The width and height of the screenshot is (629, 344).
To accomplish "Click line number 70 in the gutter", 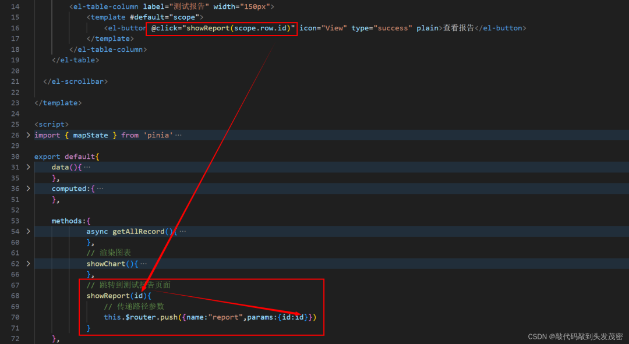I will pos(15,317).
